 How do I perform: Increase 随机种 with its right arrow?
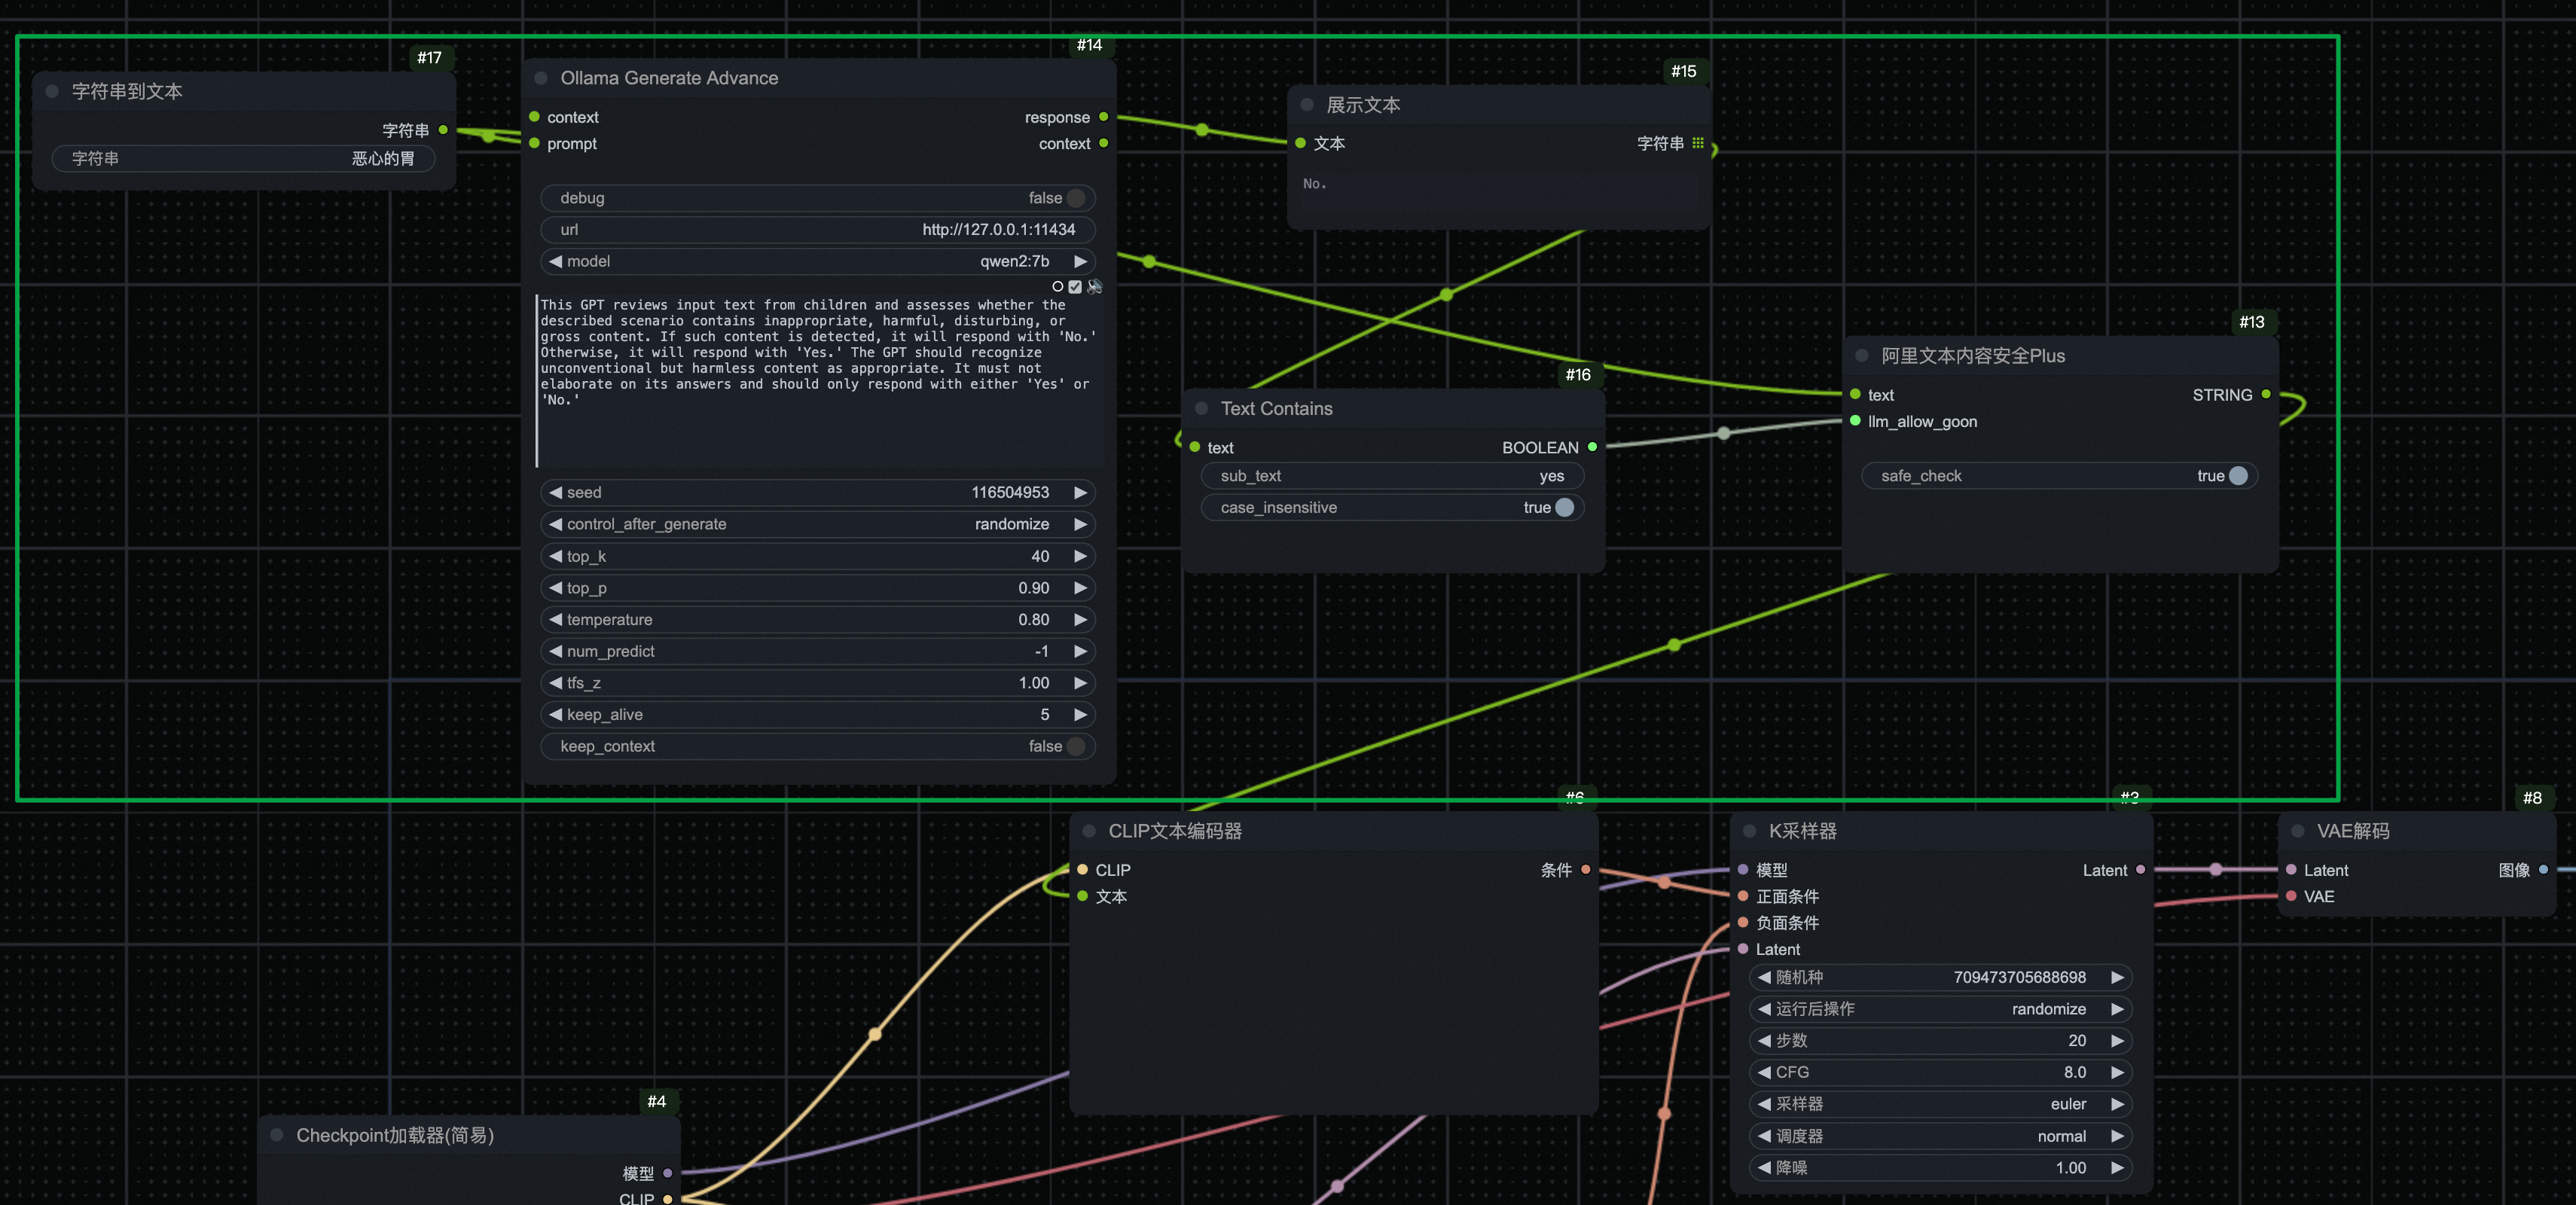2117,977
